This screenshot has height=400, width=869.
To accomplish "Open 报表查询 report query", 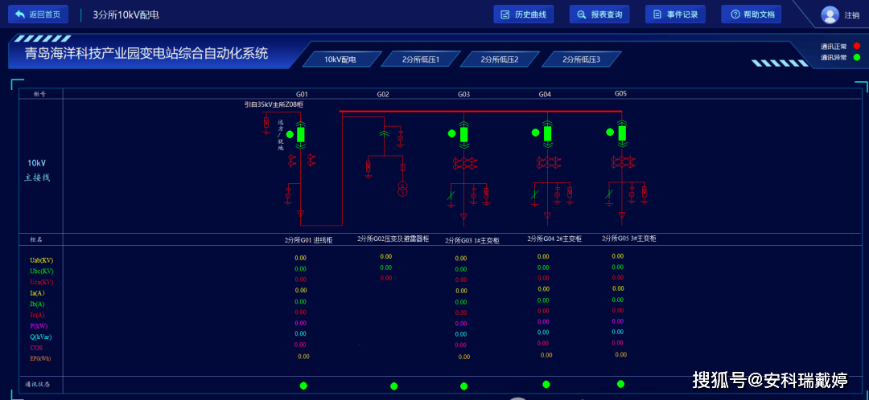I will (599, 14).
